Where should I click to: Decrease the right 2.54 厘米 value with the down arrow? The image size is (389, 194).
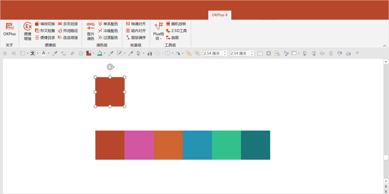252,55
